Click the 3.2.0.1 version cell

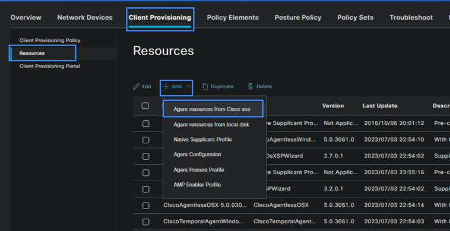point(333,189)
